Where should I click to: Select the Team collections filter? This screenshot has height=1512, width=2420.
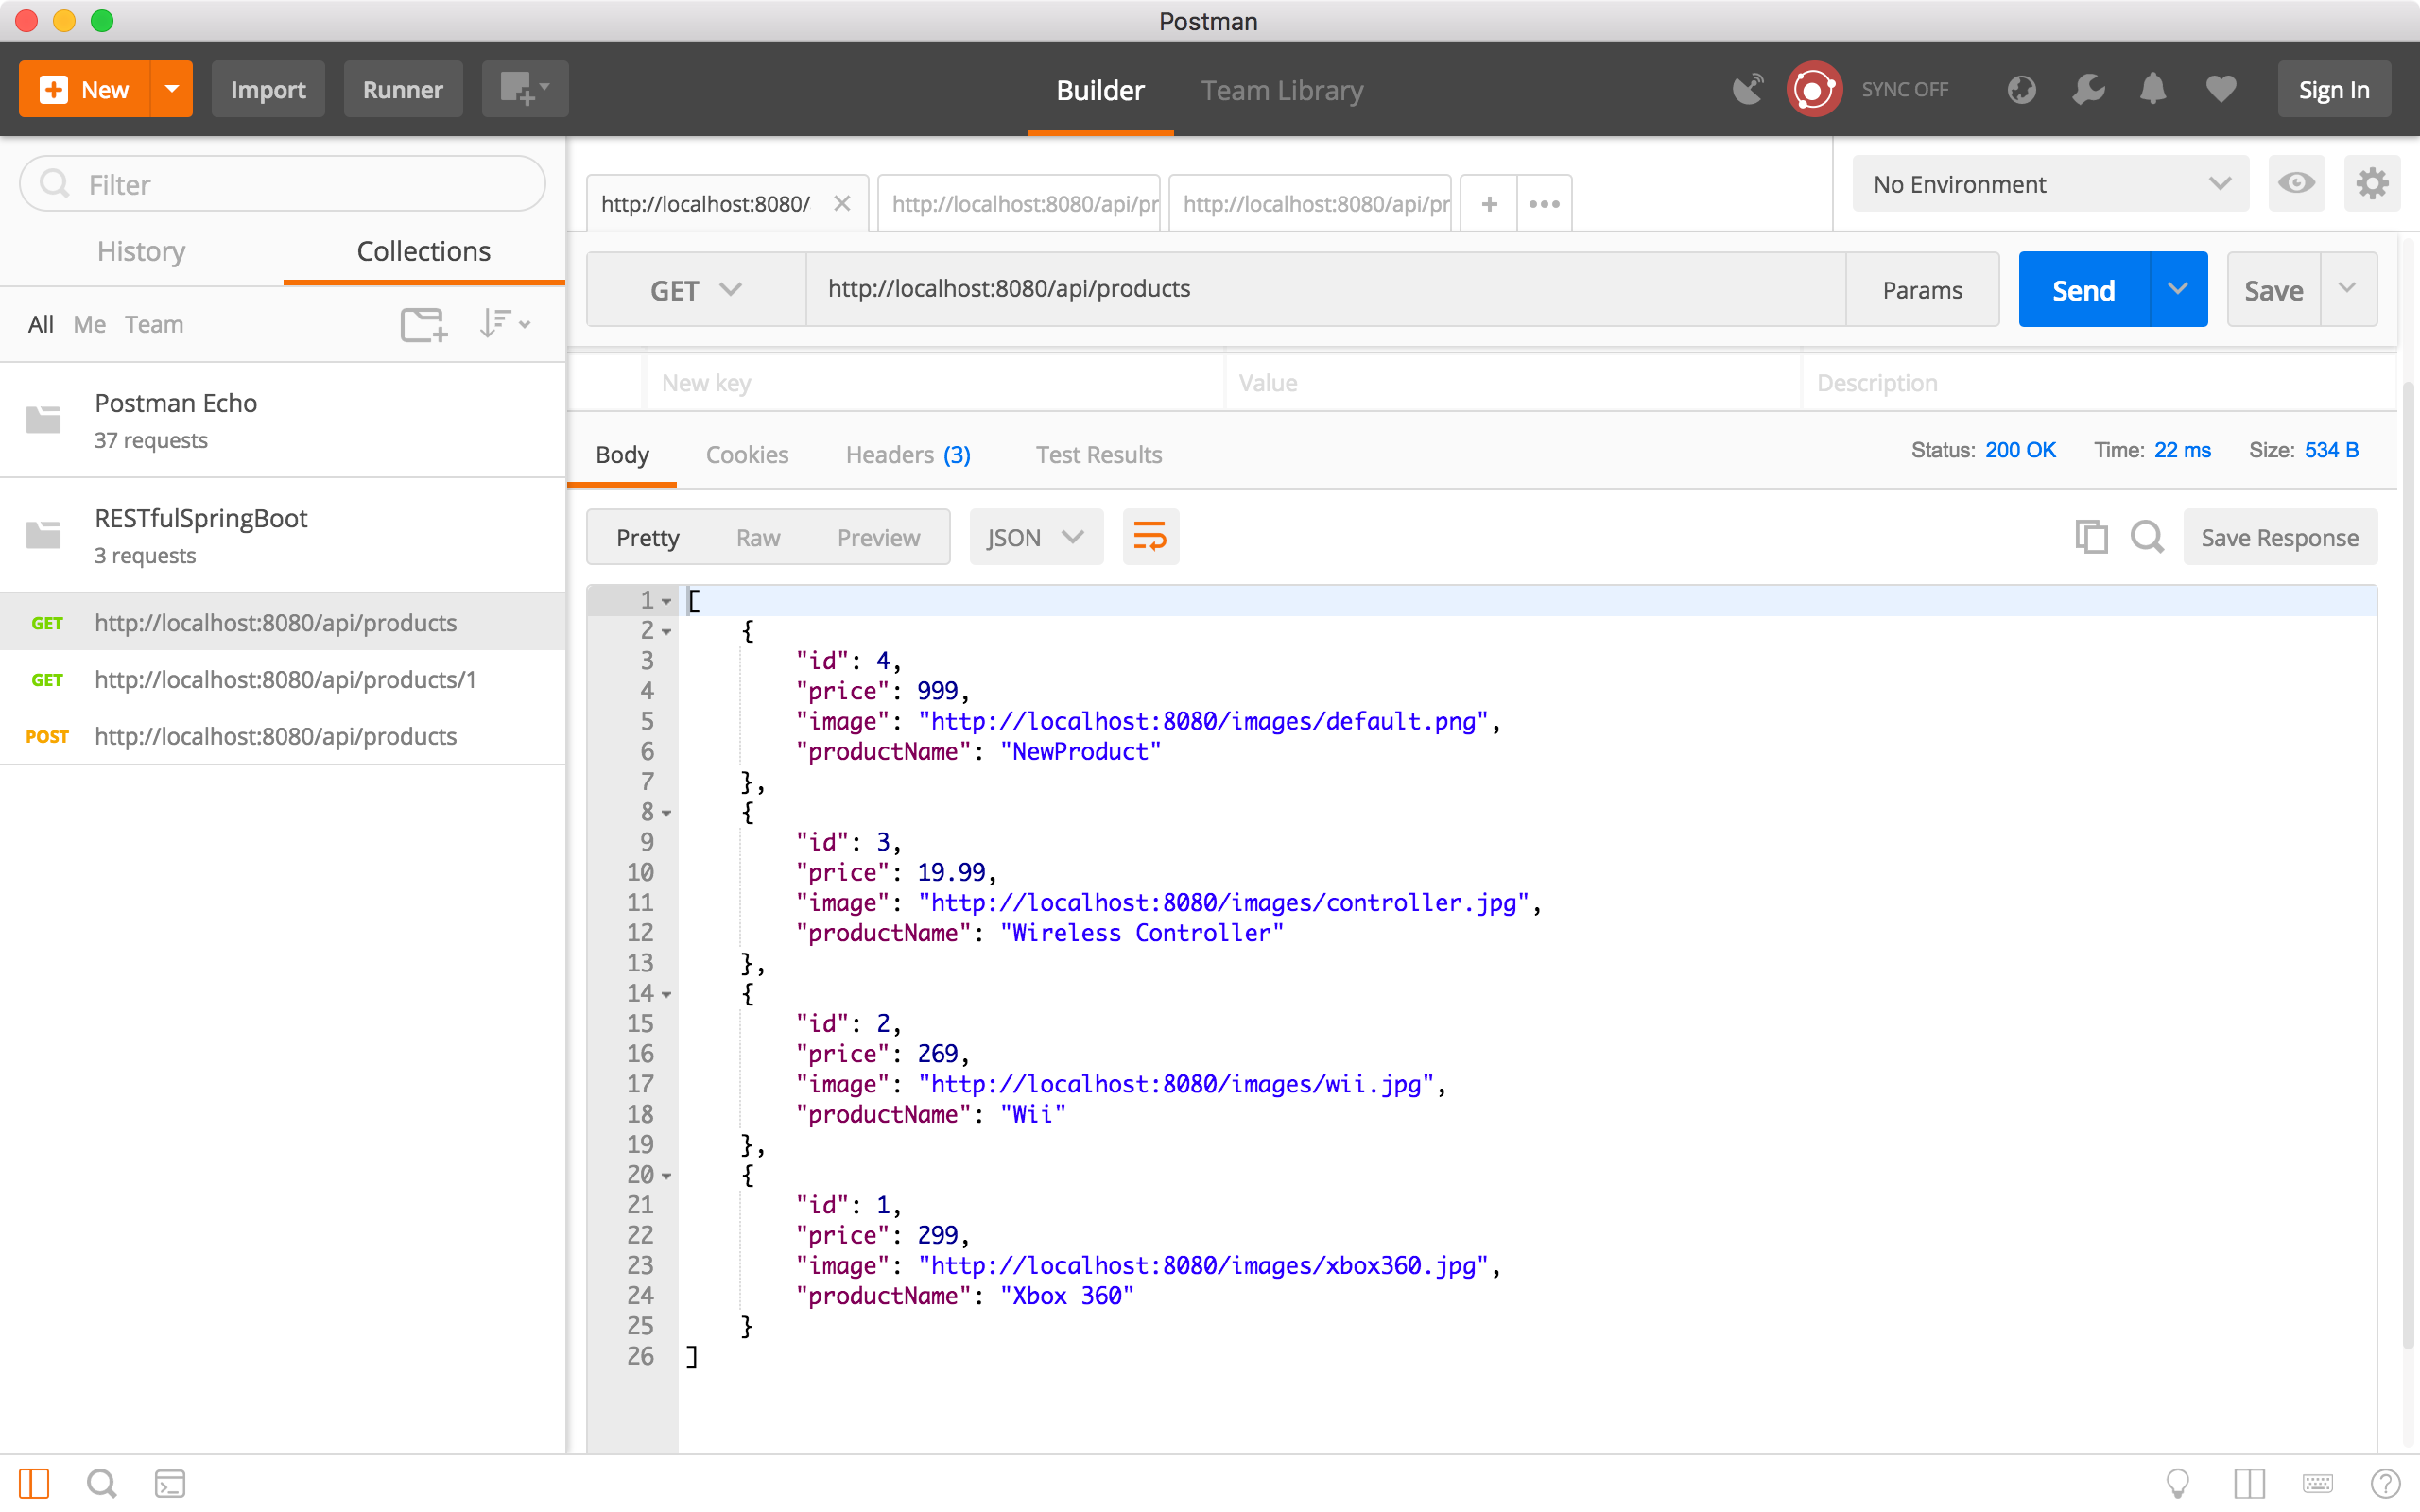[x=154, y=324]
